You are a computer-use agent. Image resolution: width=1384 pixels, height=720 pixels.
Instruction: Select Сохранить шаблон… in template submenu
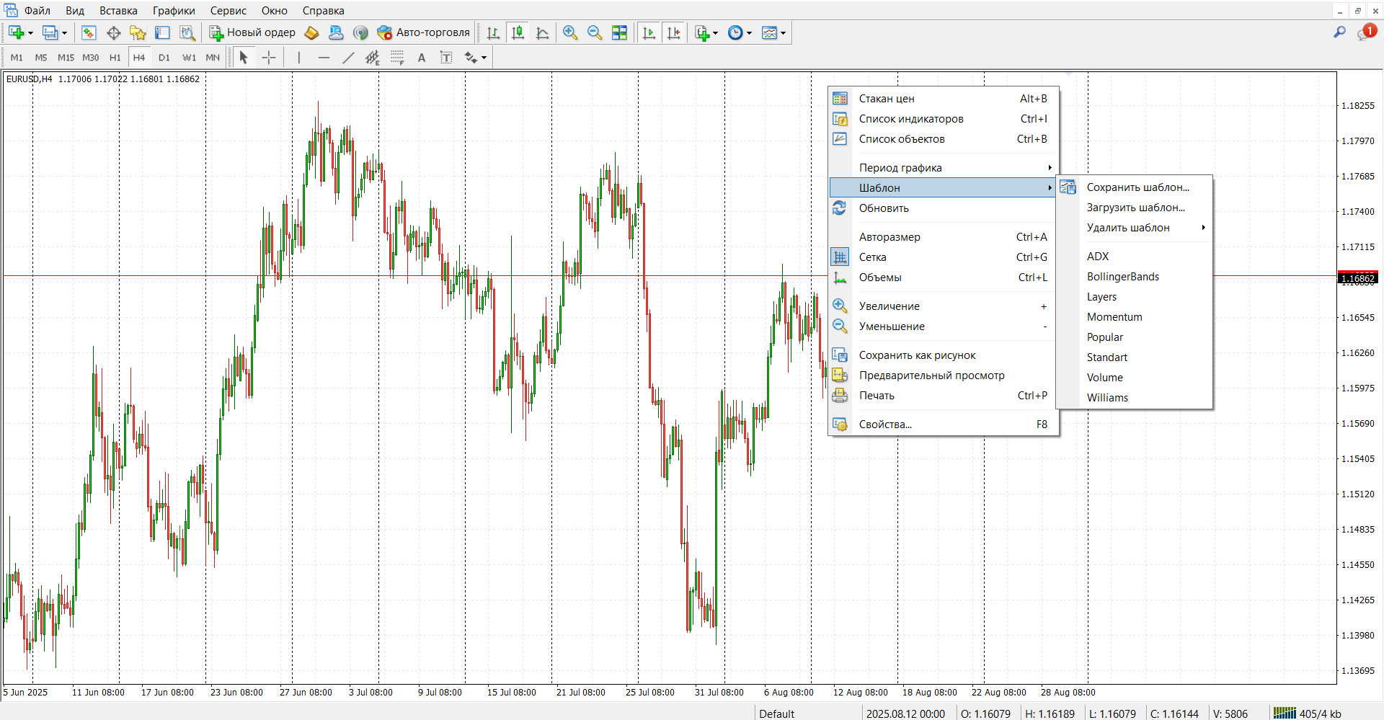tap(1137, 187)
